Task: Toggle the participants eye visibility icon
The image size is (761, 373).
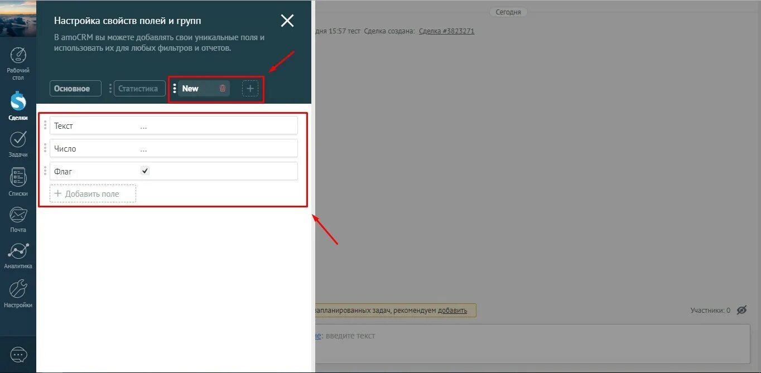Action: coord(741,310)
